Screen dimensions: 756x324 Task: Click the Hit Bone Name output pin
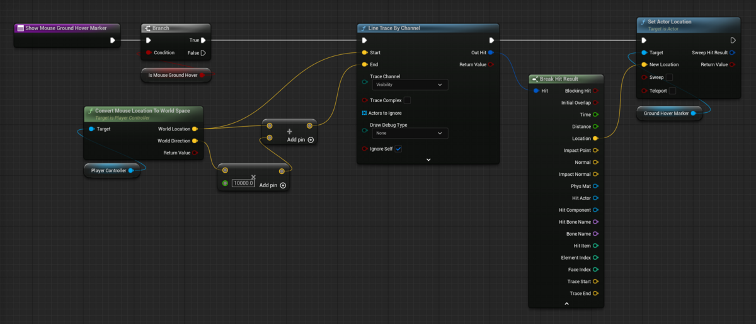tap(595, 222)
